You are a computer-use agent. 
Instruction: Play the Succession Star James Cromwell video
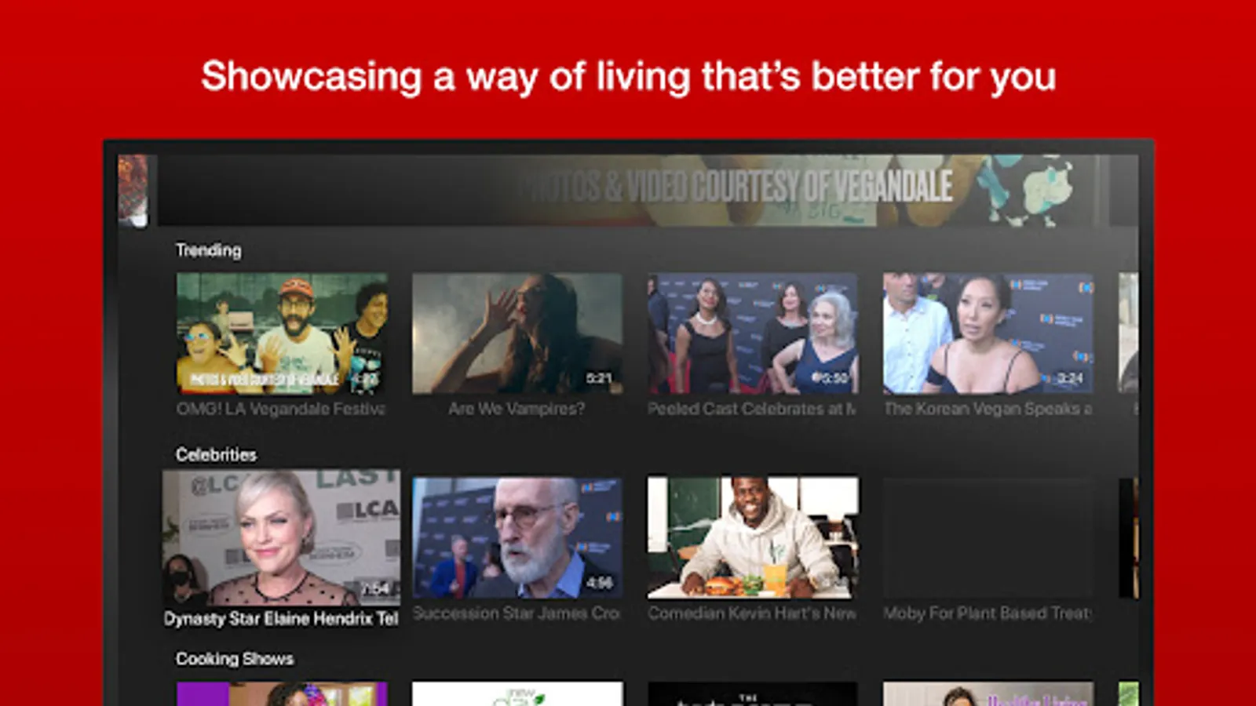pyautogui.click(x=517, y=538)
